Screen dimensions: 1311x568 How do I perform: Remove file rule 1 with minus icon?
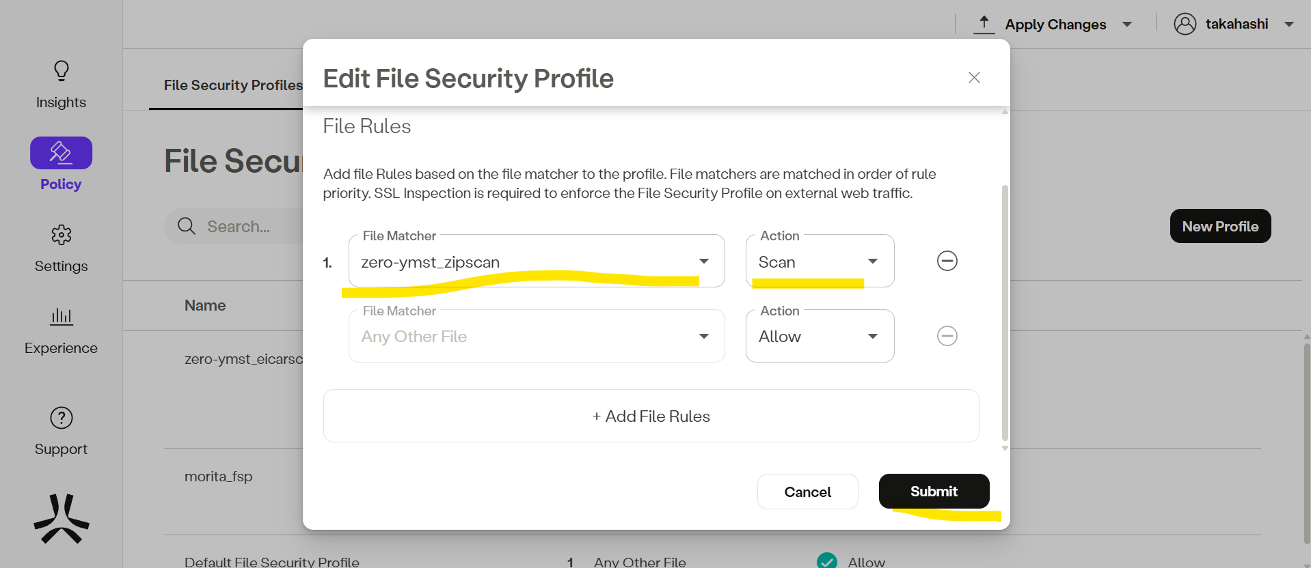(x=947, y=261)
